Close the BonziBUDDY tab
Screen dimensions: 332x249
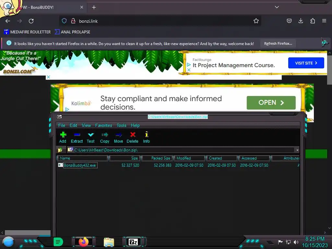tap(82, 7)
